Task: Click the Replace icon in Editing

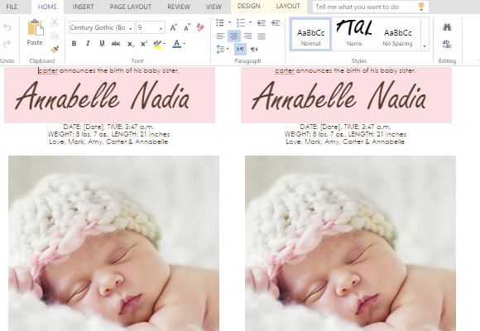Action: [x=447, y=44]
